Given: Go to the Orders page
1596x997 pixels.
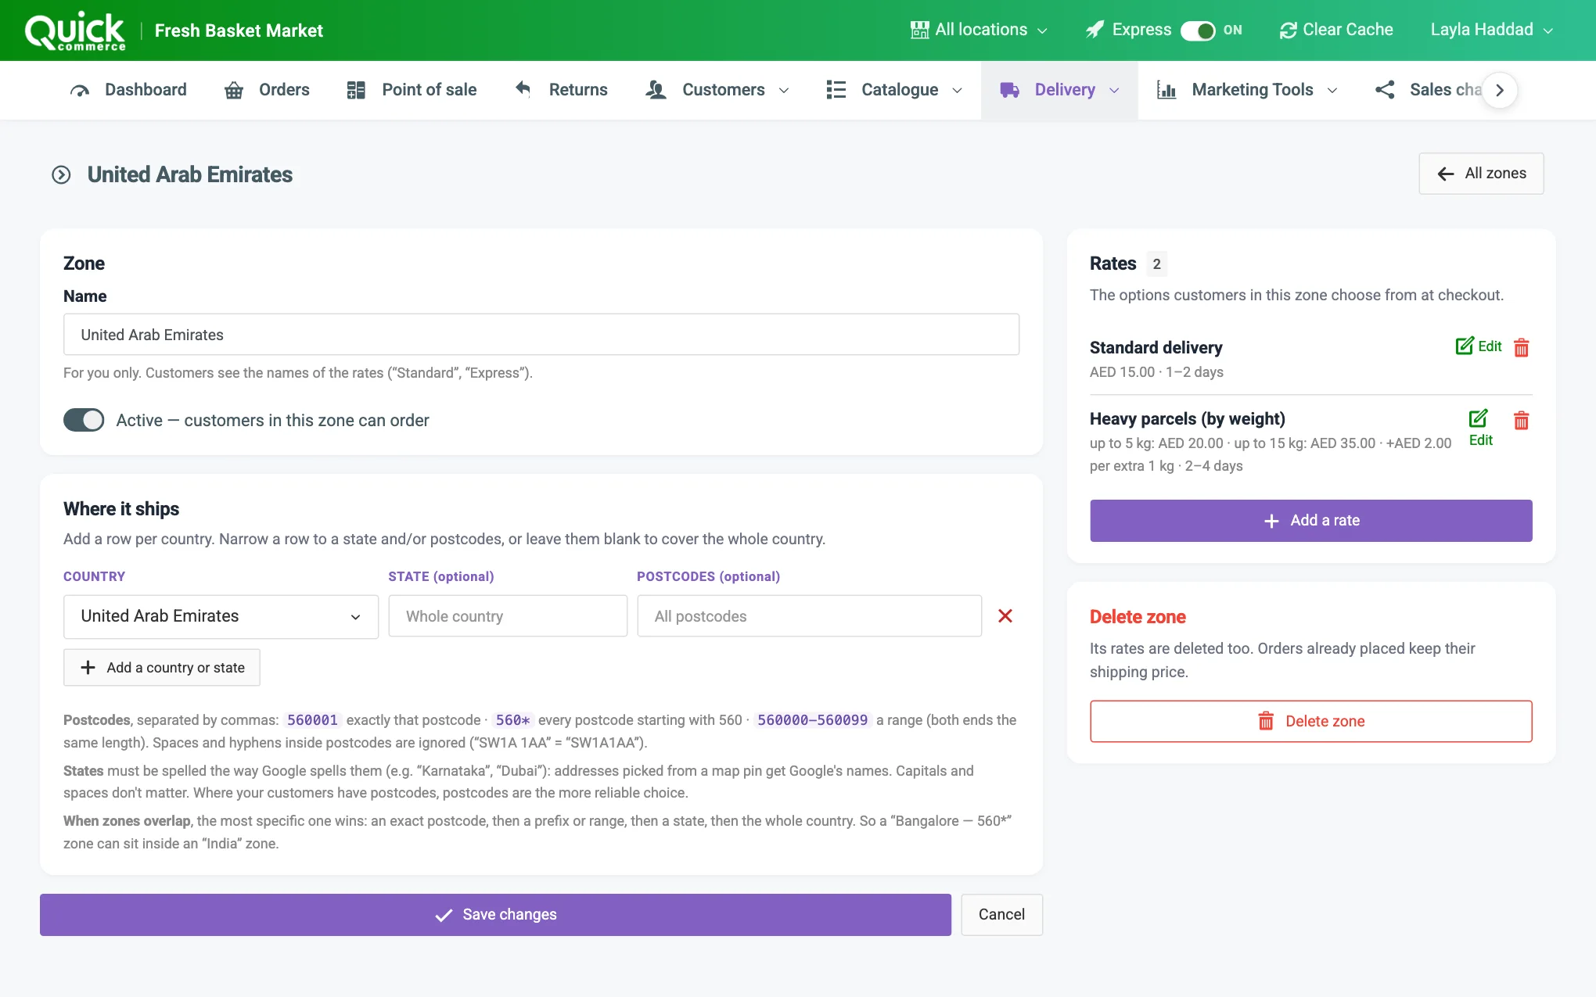Looking at the screenshot, I should [x=267, y=90].
